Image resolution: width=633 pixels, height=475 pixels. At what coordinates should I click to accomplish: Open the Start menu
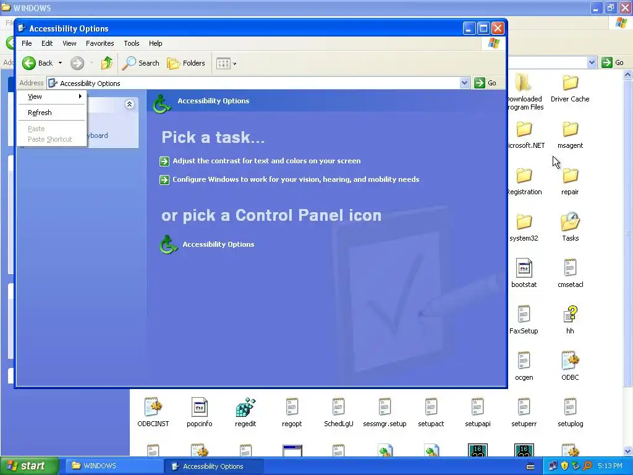(30, 466)
